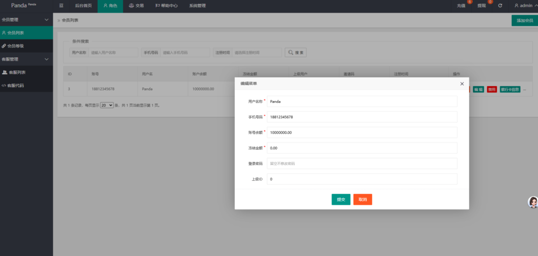
Task: Open the per-page count dropdown showing 20
Action: click(x=107, y=105)
